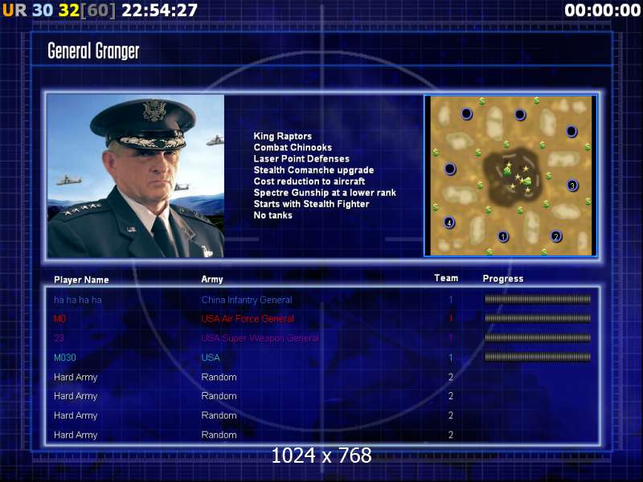
Task: Click start position 3 on minimap
Action: click(x=572, y=186)
